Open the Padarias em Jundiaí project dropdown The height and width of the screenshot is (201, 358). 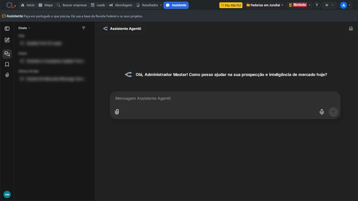(x=265, y=5)
